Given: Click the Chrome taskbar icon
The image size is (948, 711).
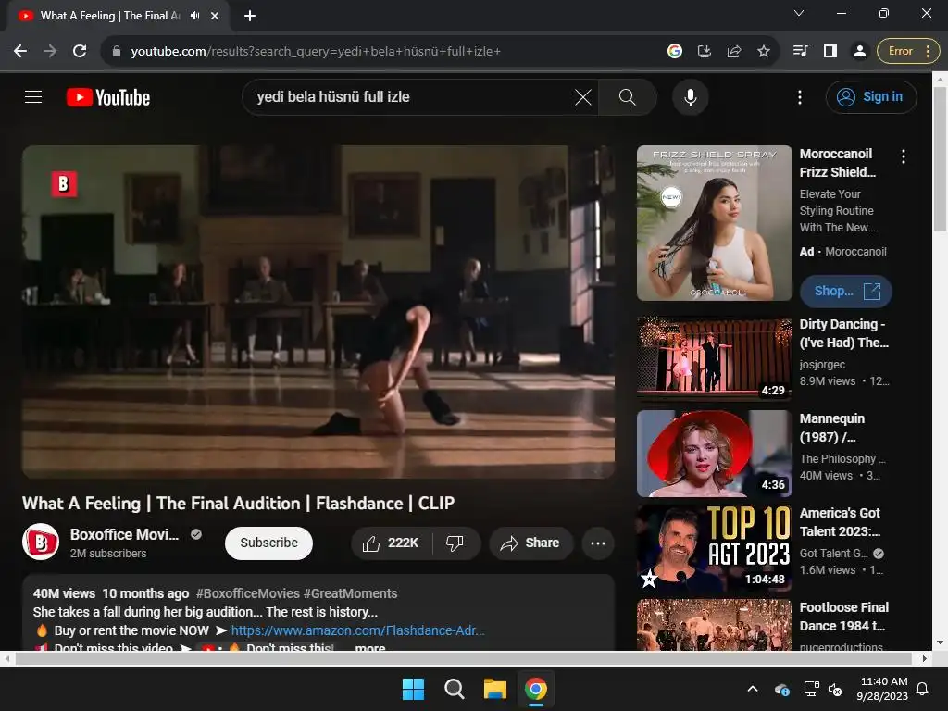Looking at the screenshot, I should [536, 689].
